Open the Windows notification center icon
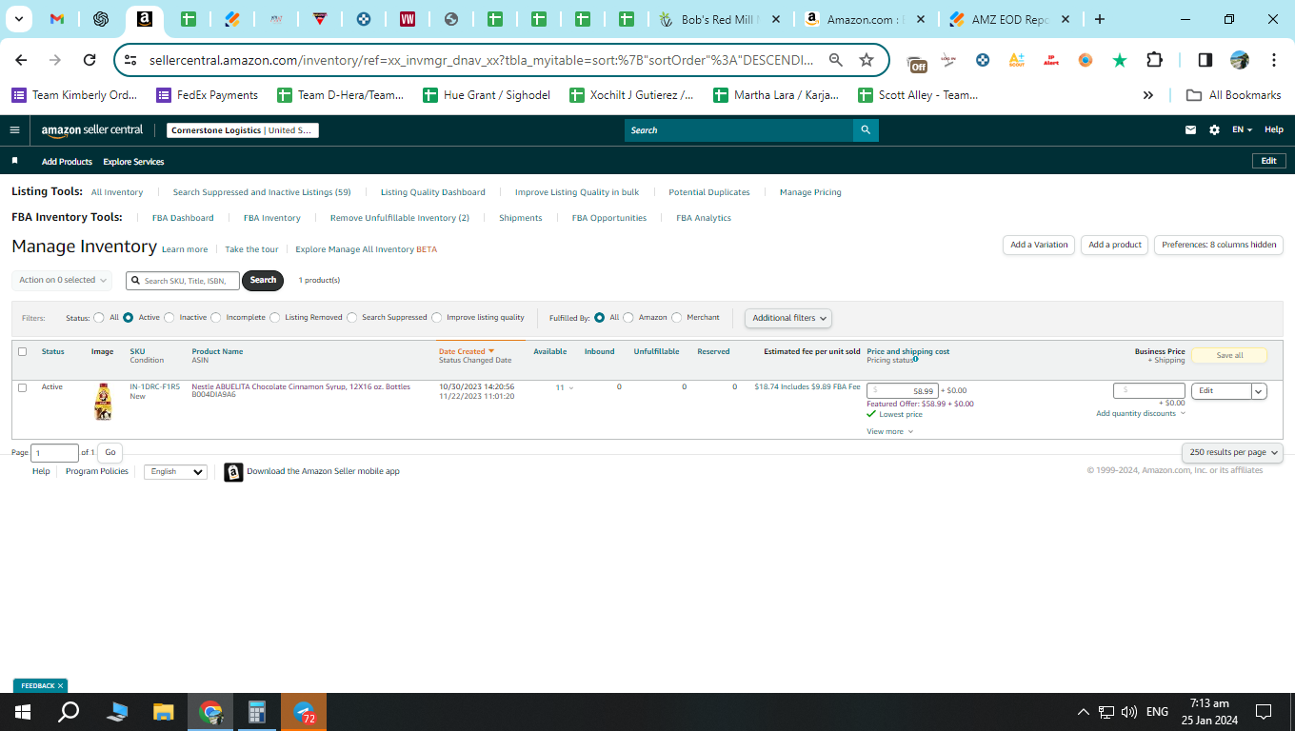The image size is (1295, 731). [x=1264, y=712]
